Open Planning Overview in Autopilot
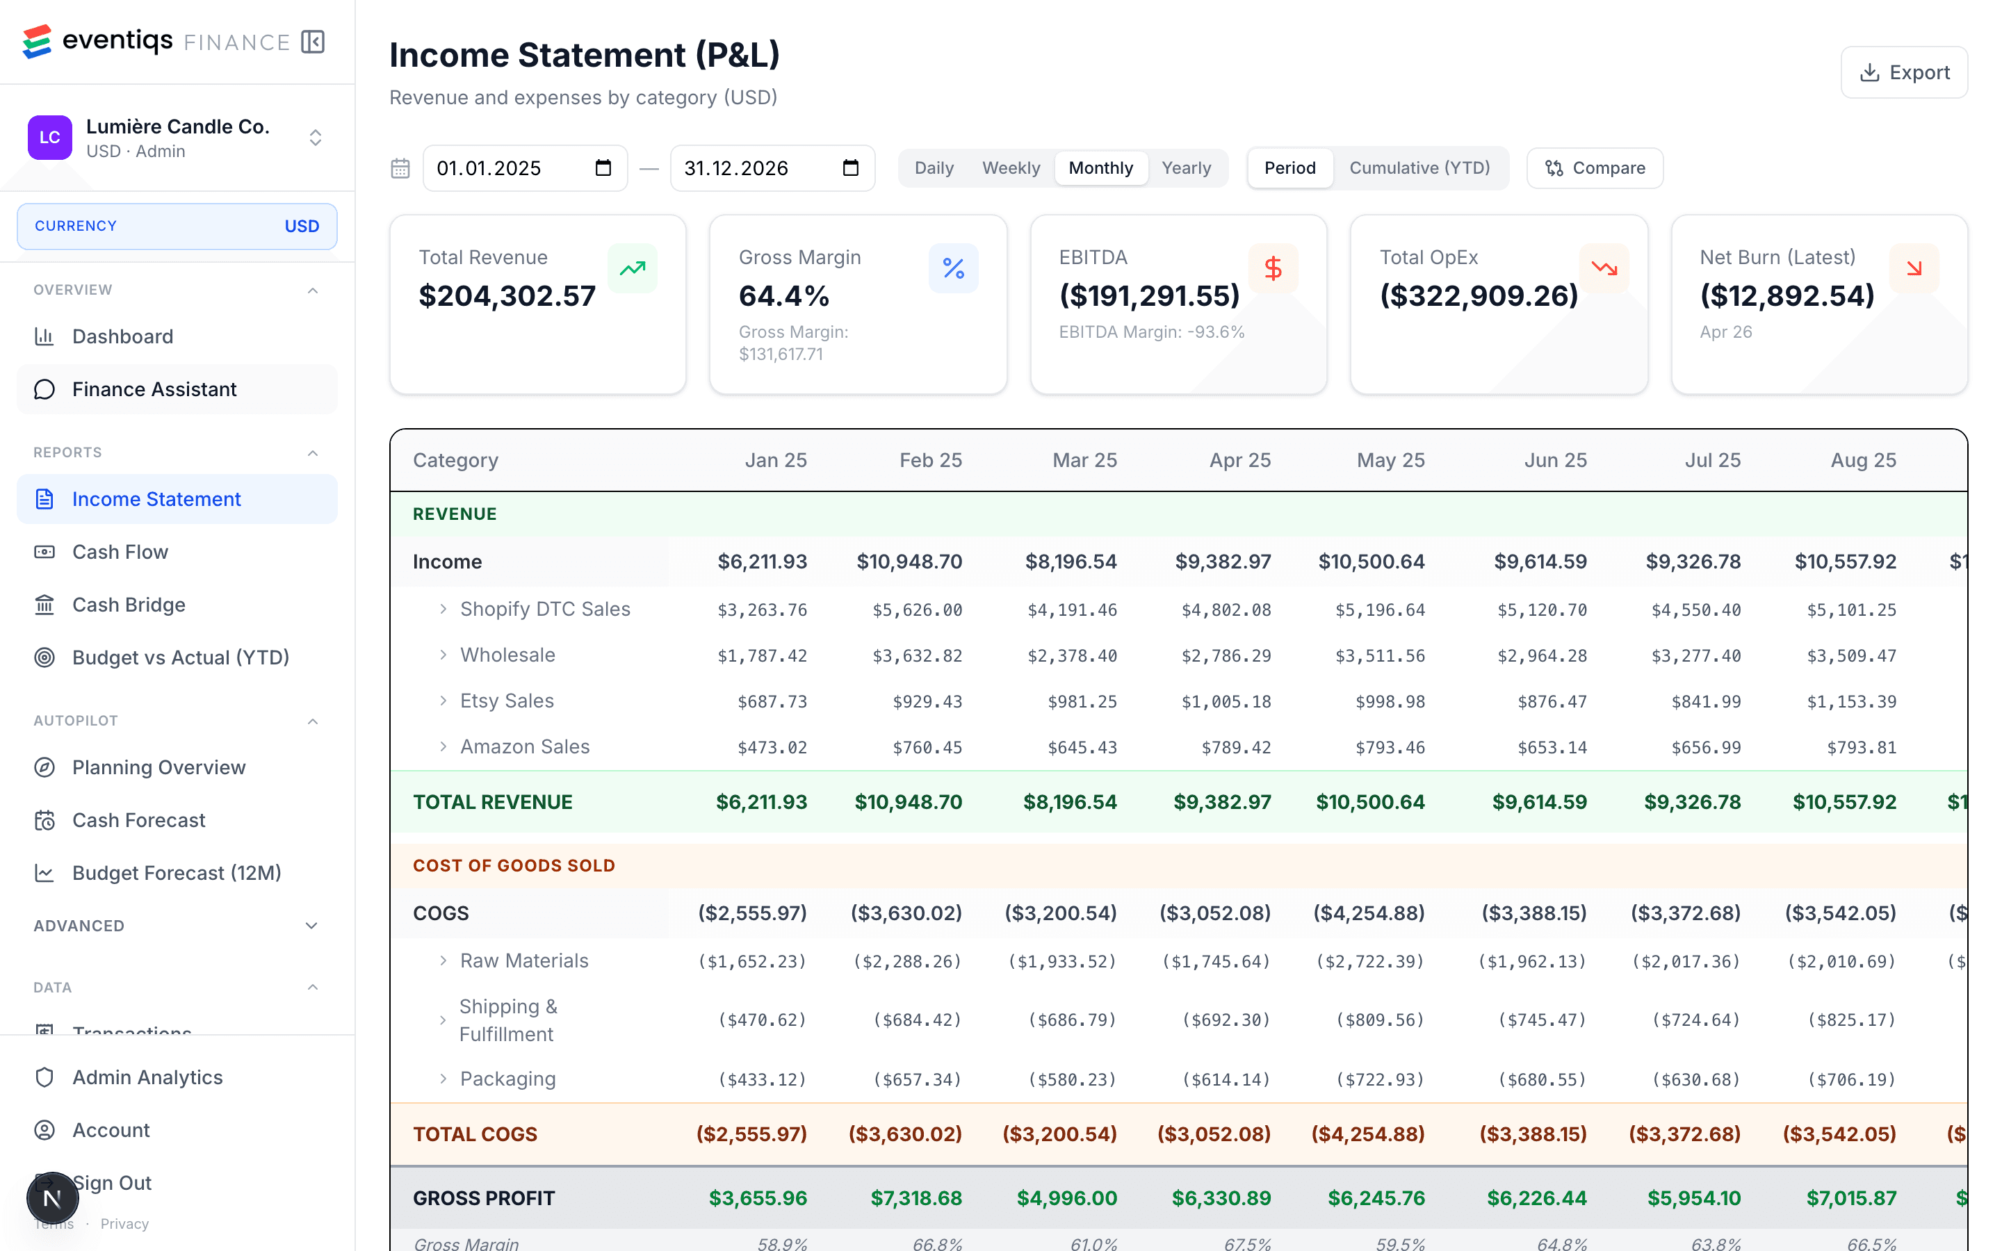Viewport: 2002px width, 1251px height. (x=158, y=767)
